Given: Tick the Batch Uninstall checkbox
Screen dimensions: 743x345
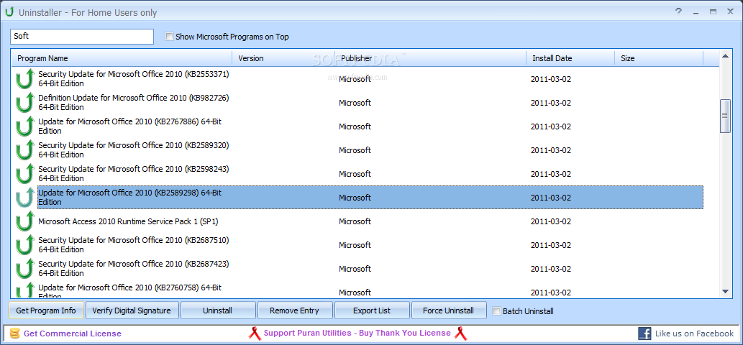Looking at the screenshot, I should 496,311.
